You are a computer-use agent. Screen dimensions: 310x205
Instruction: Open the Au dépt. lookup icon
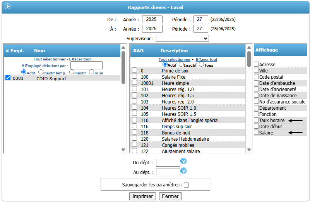184,171
